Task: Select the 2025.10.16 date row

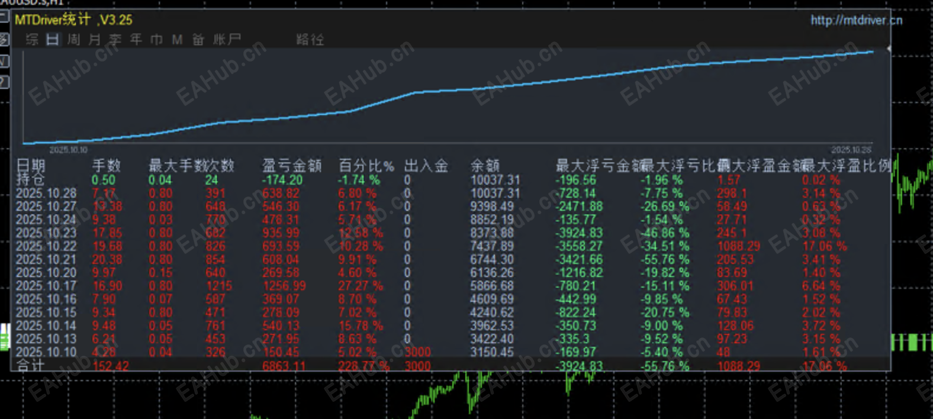Action: tap(46, 299)
